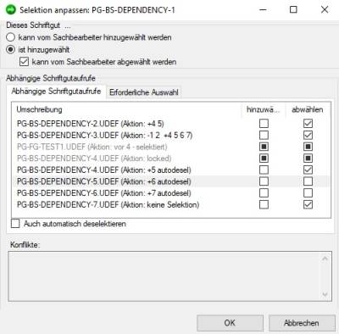Image resolution: width=339 pixels, height=334 pixels.
Task: Switch to the 'Erforderliche Auswahl' tab
Action: 144,92
